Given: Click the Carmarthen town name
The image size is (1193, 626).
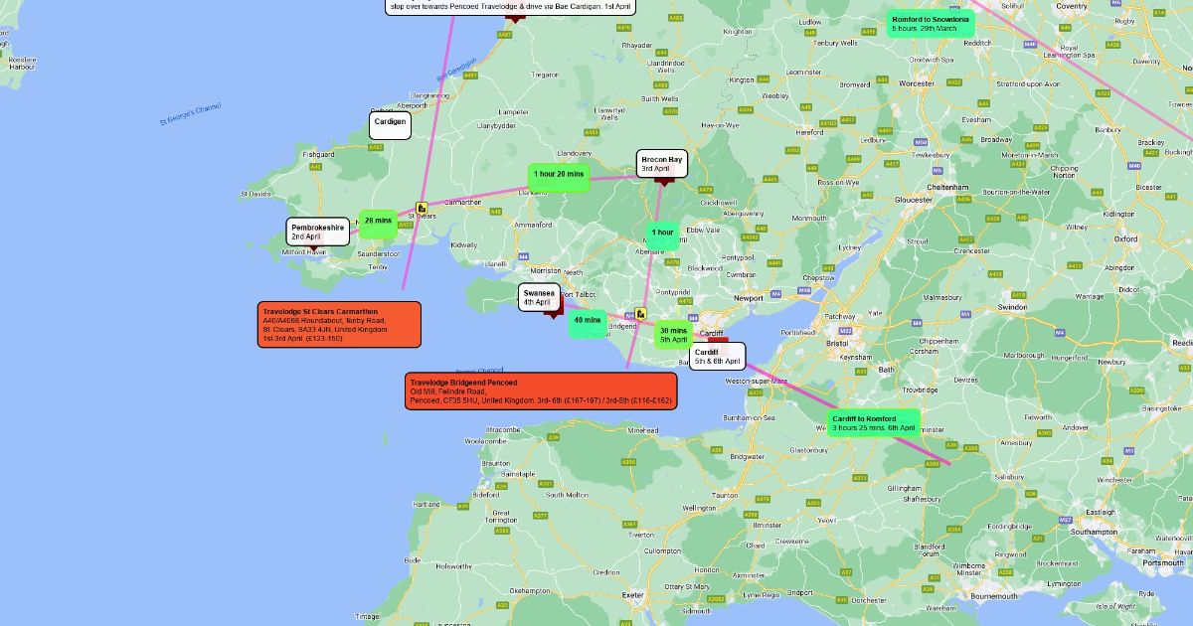Looking at the screenshot, I should (x=462, y=202).
